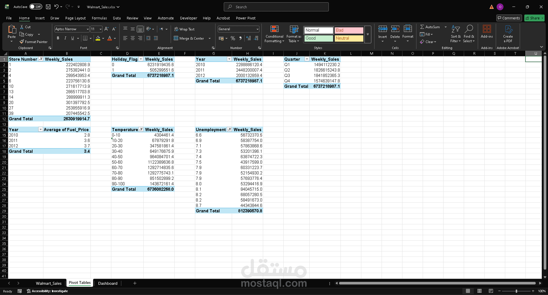The height and width of the screenshot is (295, 548).
Task: Toggle Wrap Text
Action: tap(184, 29)
